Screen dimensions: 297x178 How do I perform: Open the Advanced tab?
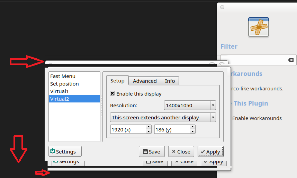tap(145, 81)
